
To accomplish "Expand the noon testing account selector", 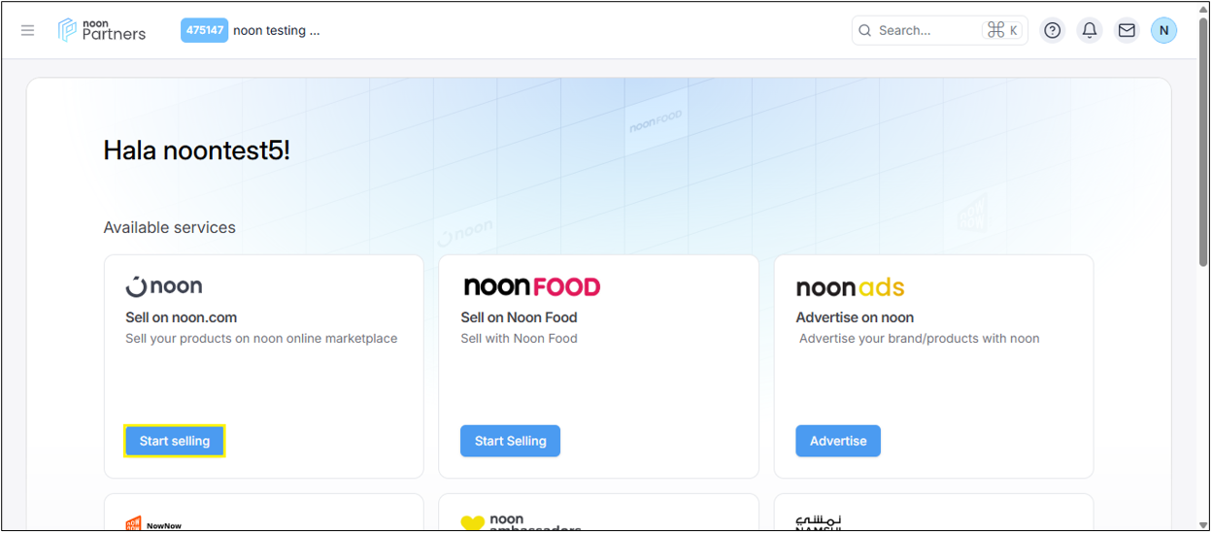I will coord(277,30).
